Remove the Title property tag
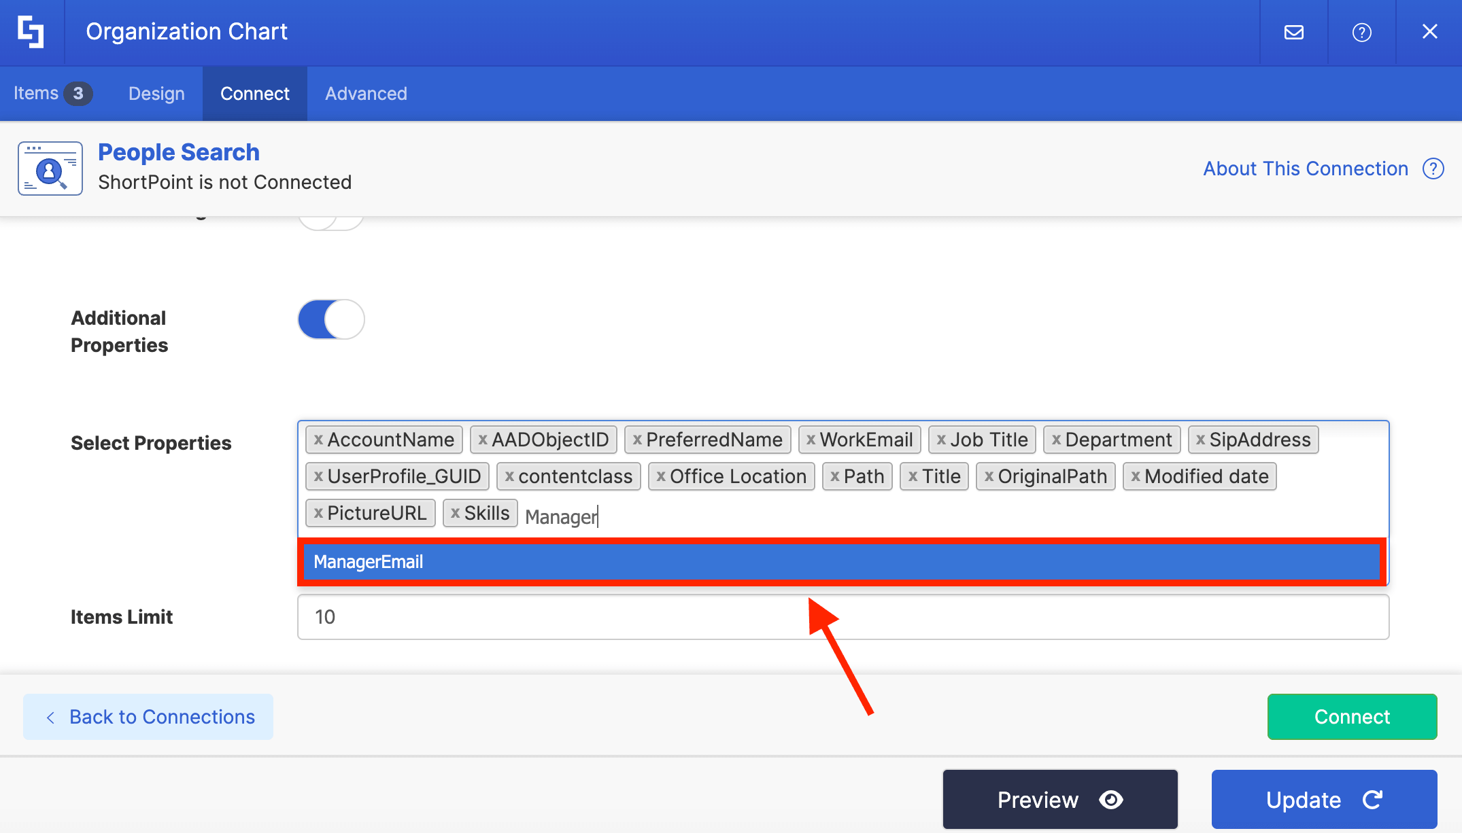Image resolution: width=1462 pixels, height=833 pixels. pos(913,476)
